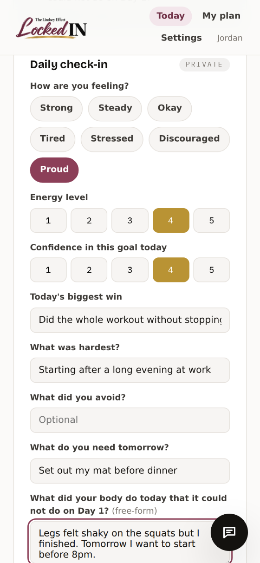Focus the Today's biggest win field
This screenshot has height=563, width=260.
click(130, 320)
